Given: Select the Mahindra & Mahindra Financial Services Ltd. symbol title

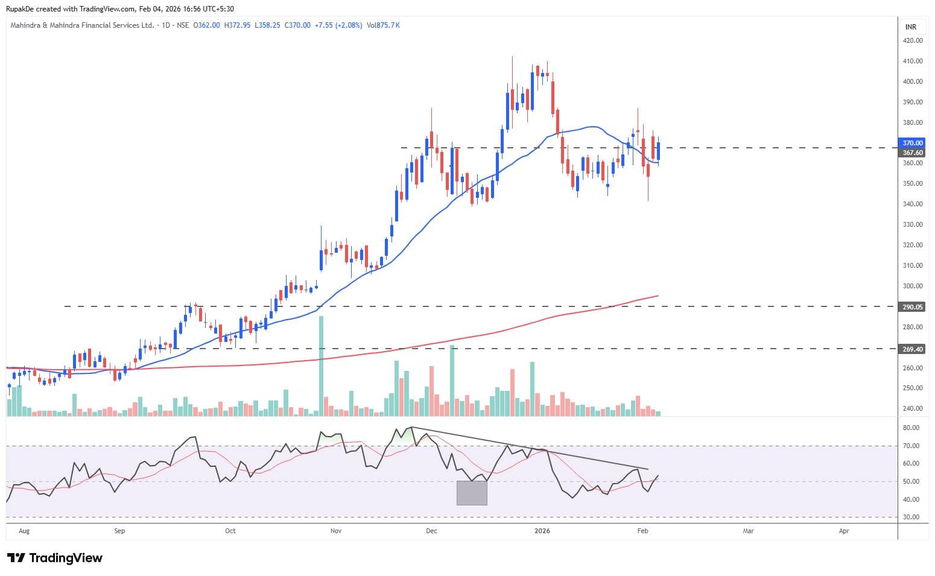Looking at the screenshot, I should click(82, 25).
